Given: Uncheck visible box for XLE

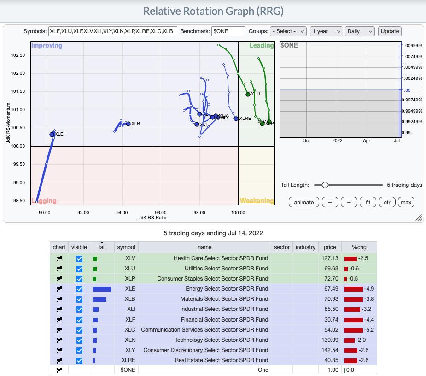Looking at the screenshot, I should pyautogui.click(x=79, y=289).
